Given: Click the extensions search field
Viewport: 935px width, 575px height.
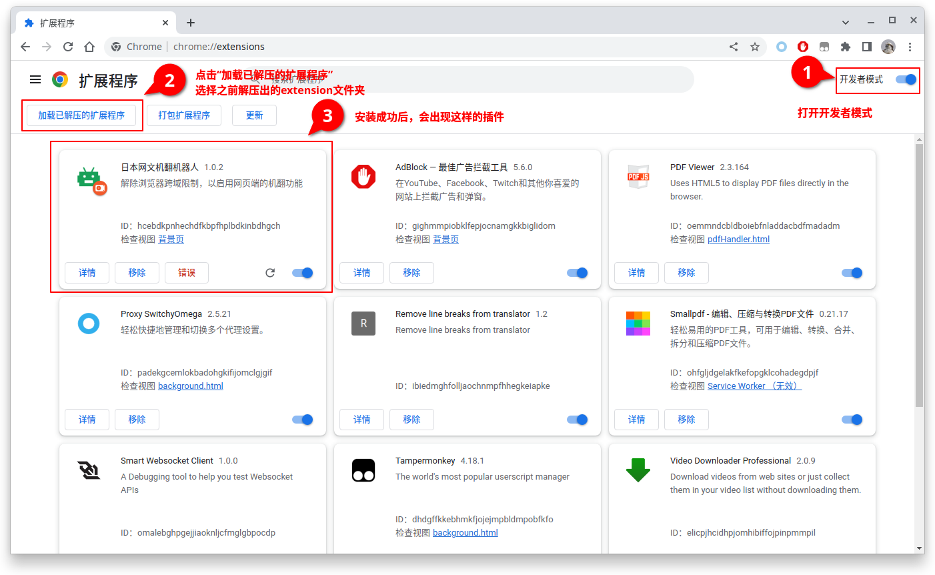Looking at the screenshot, I should 467,79.
